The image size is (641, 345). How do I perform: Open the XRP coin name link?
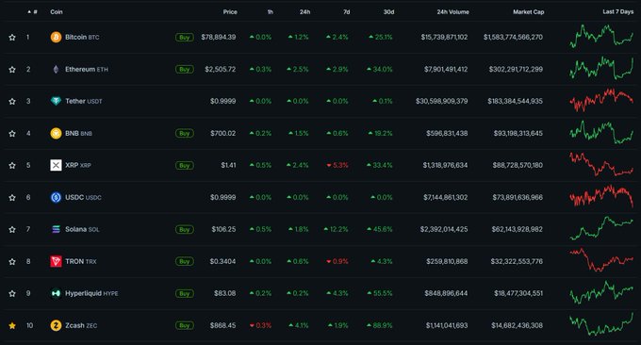tap(78, 165)
